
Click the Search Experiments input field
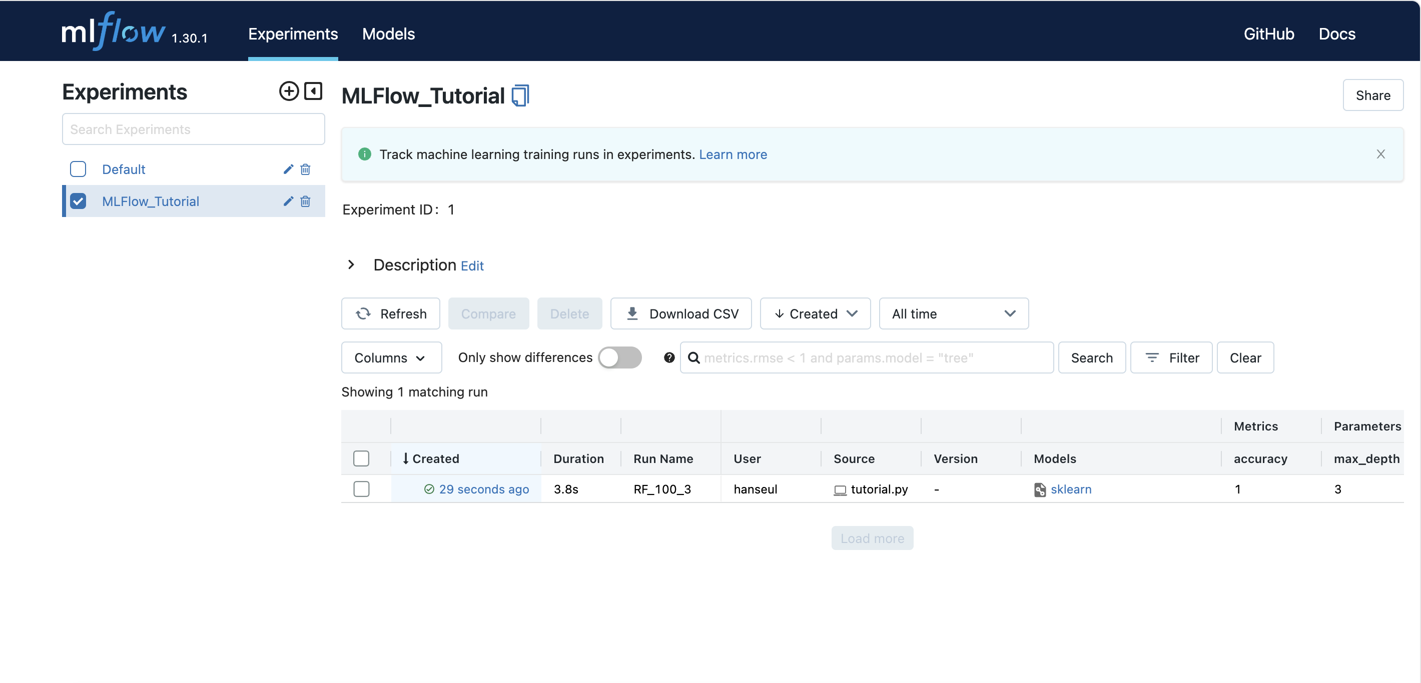pyautogui.click(x=193, y=129)
